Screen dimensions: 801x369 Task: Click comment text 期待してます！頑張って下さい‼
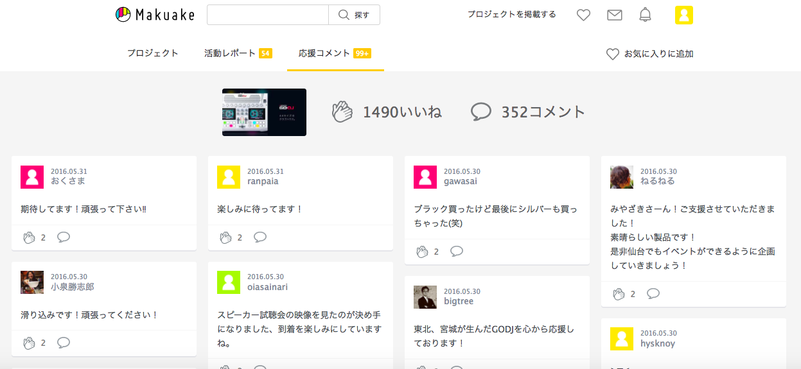click(x=84, y=209)
